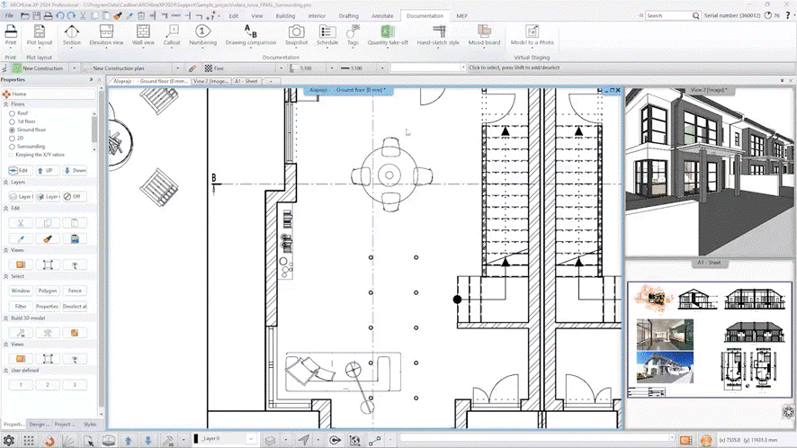Click the Deselect all button
This screenshot has width=797, height=448.
76,307
